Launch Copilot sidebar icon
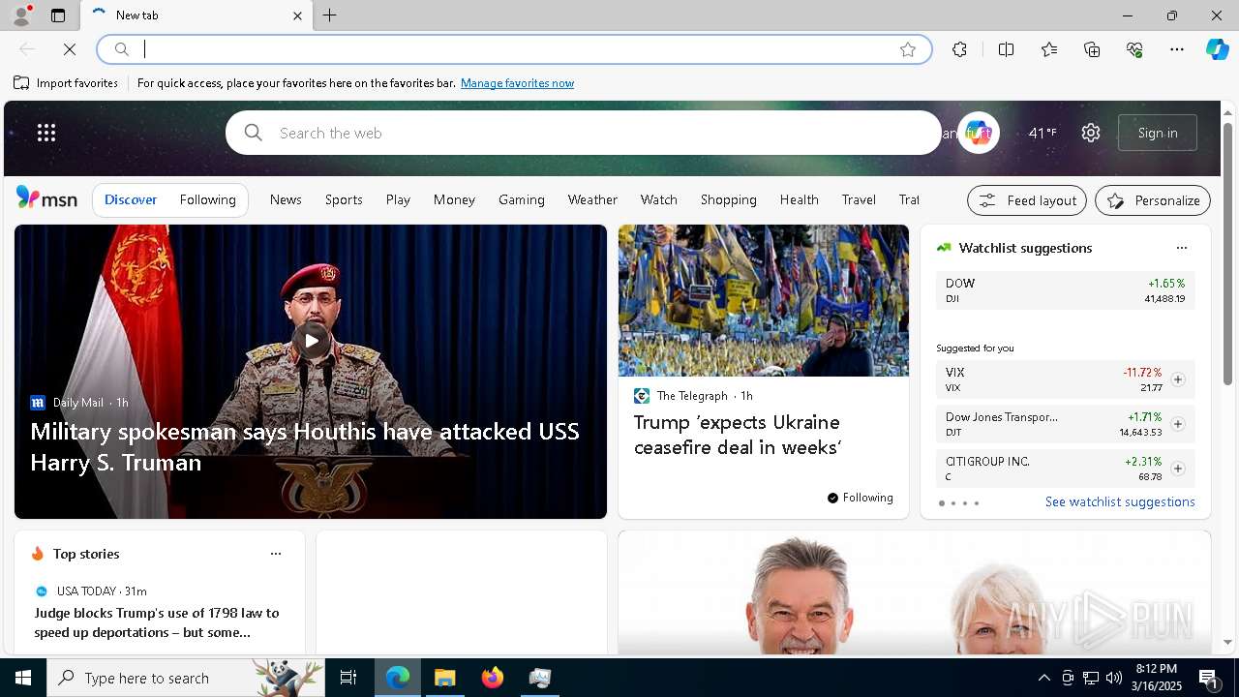Screen dimensions: 1239x697 click(x=1218, y=49)
